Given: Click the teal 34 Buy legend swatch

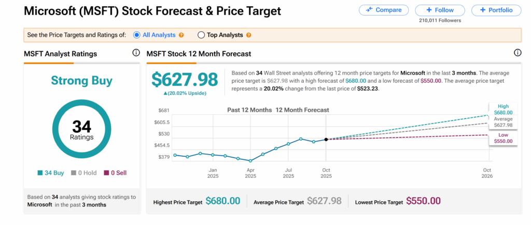Looking at the screenshot, I should coord(40,173).
